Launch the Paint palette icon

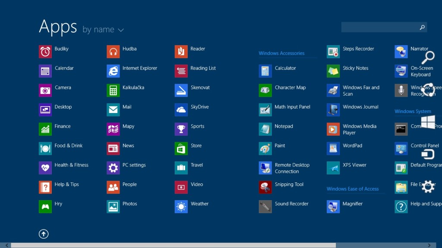pyautogui.click(x=265, y=148)
